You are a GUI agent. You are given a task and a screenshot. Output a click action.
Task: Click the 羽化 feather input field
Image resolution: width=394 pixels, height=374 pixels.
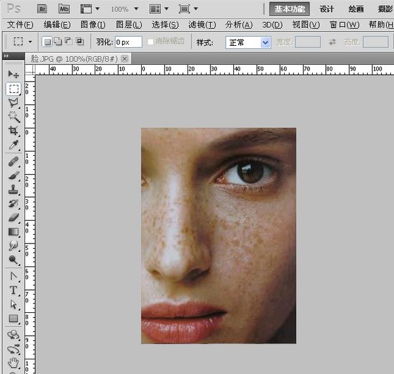tap(128, 42)
